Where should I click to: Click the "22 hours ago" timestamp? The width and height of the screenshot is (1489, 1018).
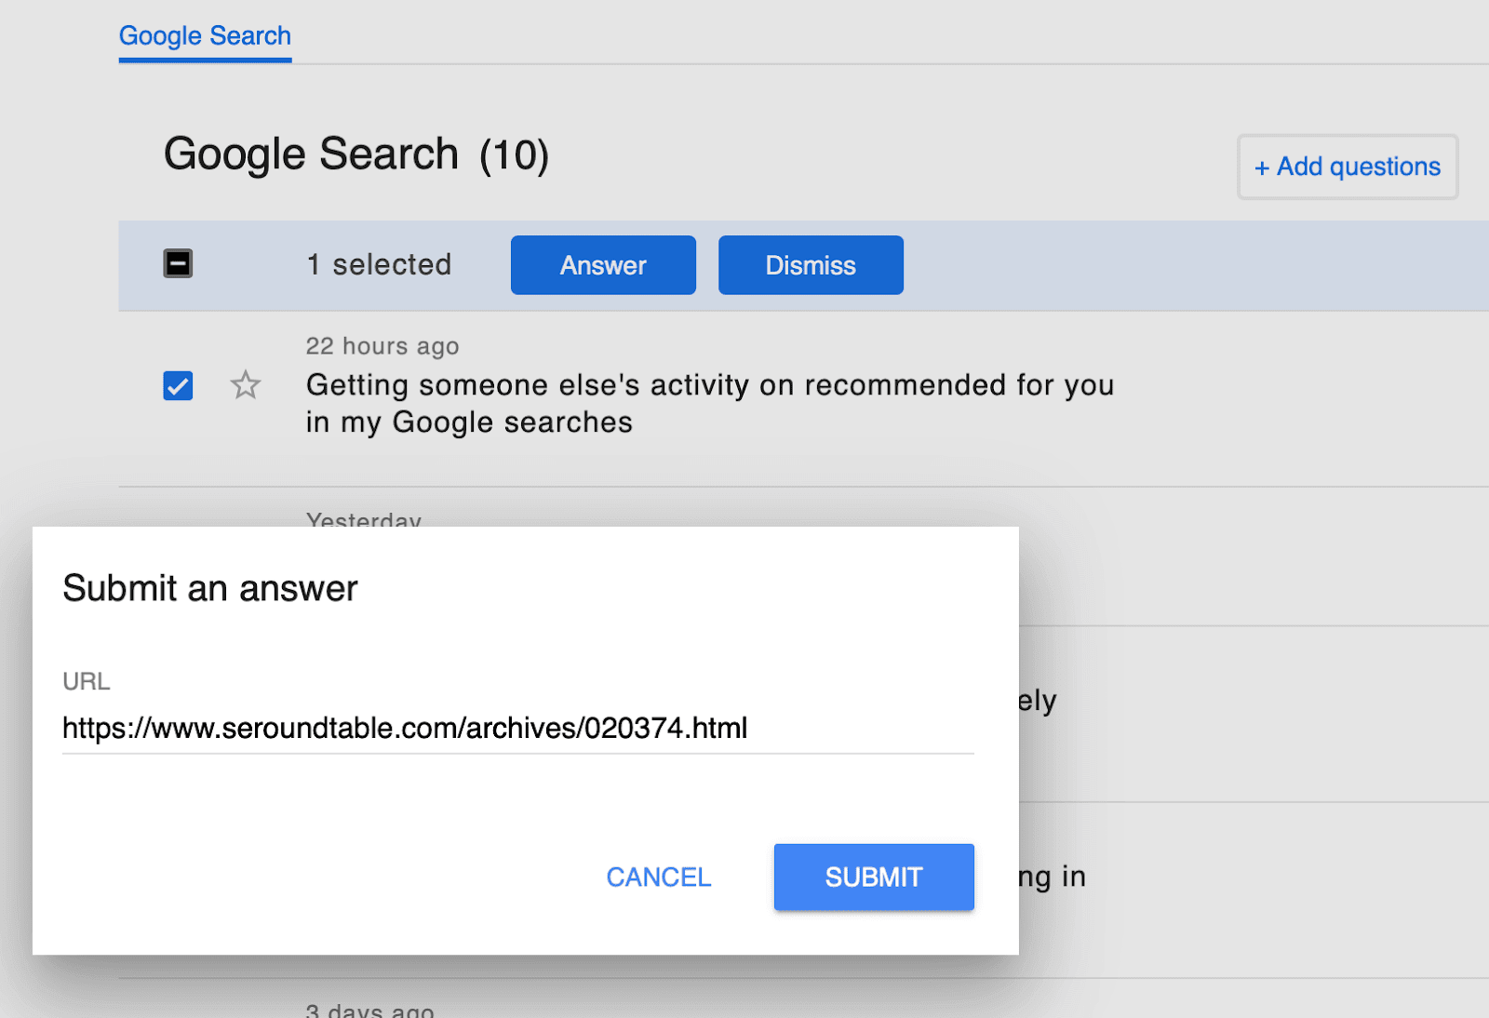382,346
